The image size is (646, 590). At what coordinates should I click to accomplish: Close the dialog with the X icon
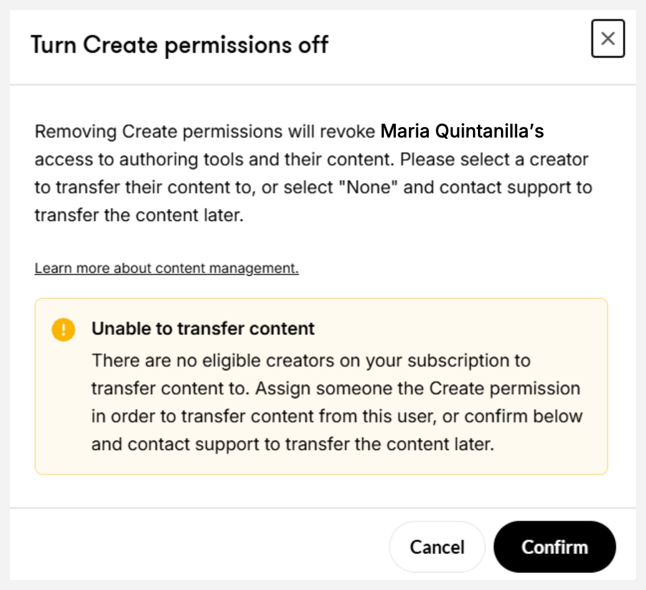(x=607, y=39)
